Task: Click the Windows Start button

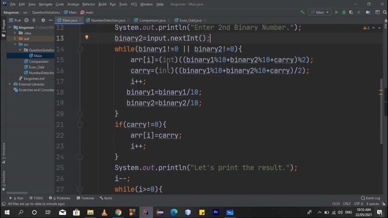Action: click(x=7, y=213)
